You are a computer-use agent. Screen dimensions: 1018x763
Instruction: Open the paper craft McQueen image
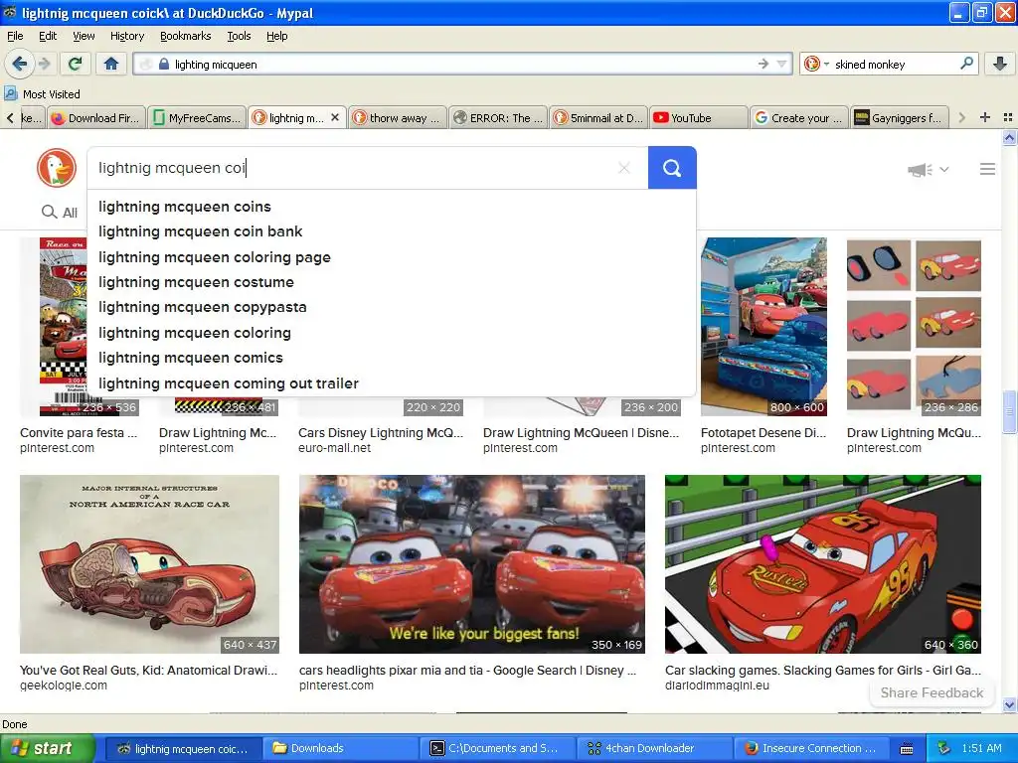coord(914,326)
